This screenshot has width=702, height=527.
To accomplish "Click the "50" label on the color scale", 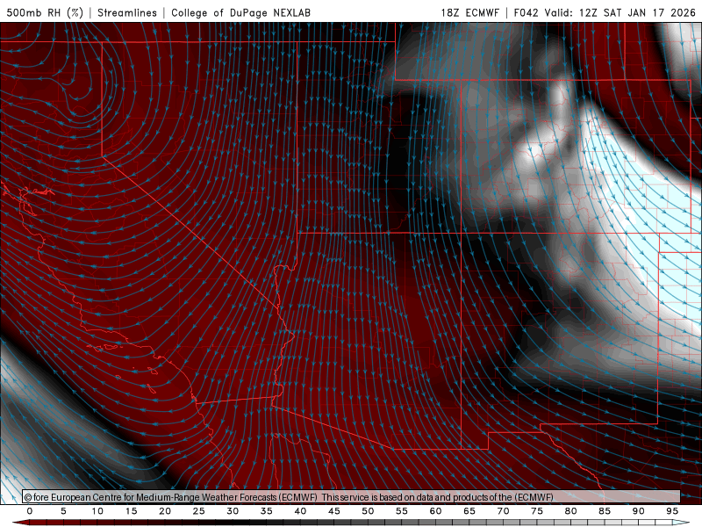I will pos(368,511).
